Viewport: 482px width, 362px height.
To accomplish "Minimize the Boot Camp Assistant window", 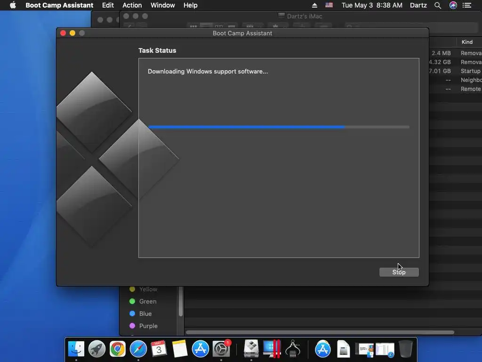I will [72, 33].
